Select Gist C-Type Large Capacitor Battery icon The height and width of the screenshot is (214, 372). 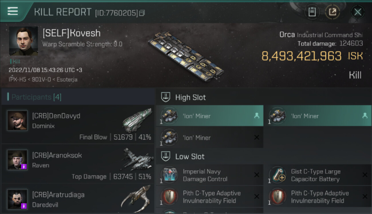click(277, 175)
